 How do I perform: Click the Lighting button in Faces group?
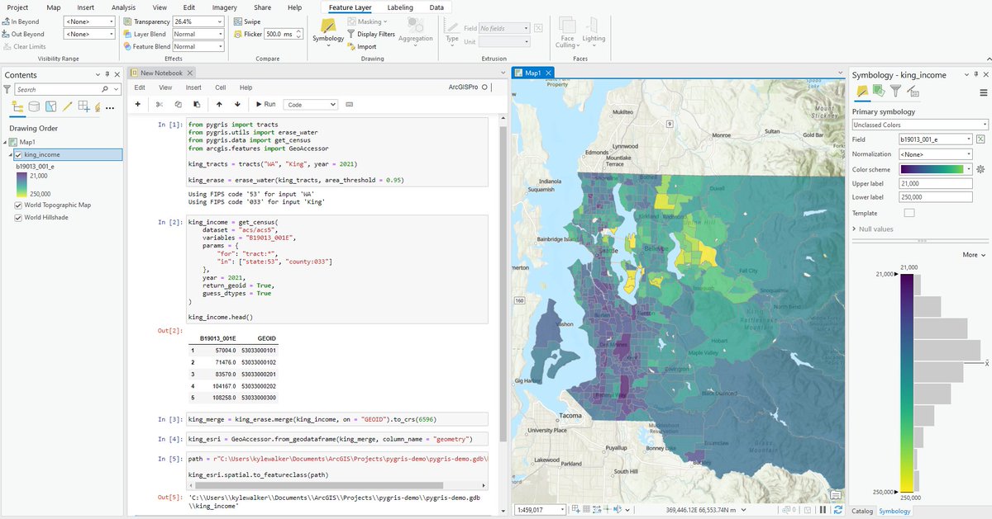[594, 31]
